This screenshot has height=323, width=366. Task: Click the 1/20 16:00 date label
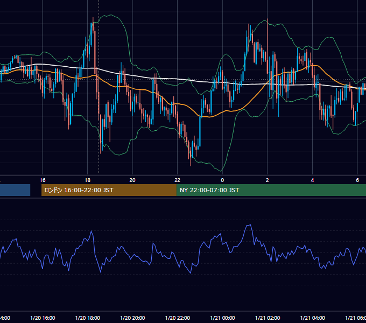tap(43, 318)
